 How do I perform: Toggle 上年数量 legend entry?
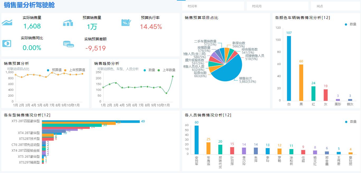(166, 70)
